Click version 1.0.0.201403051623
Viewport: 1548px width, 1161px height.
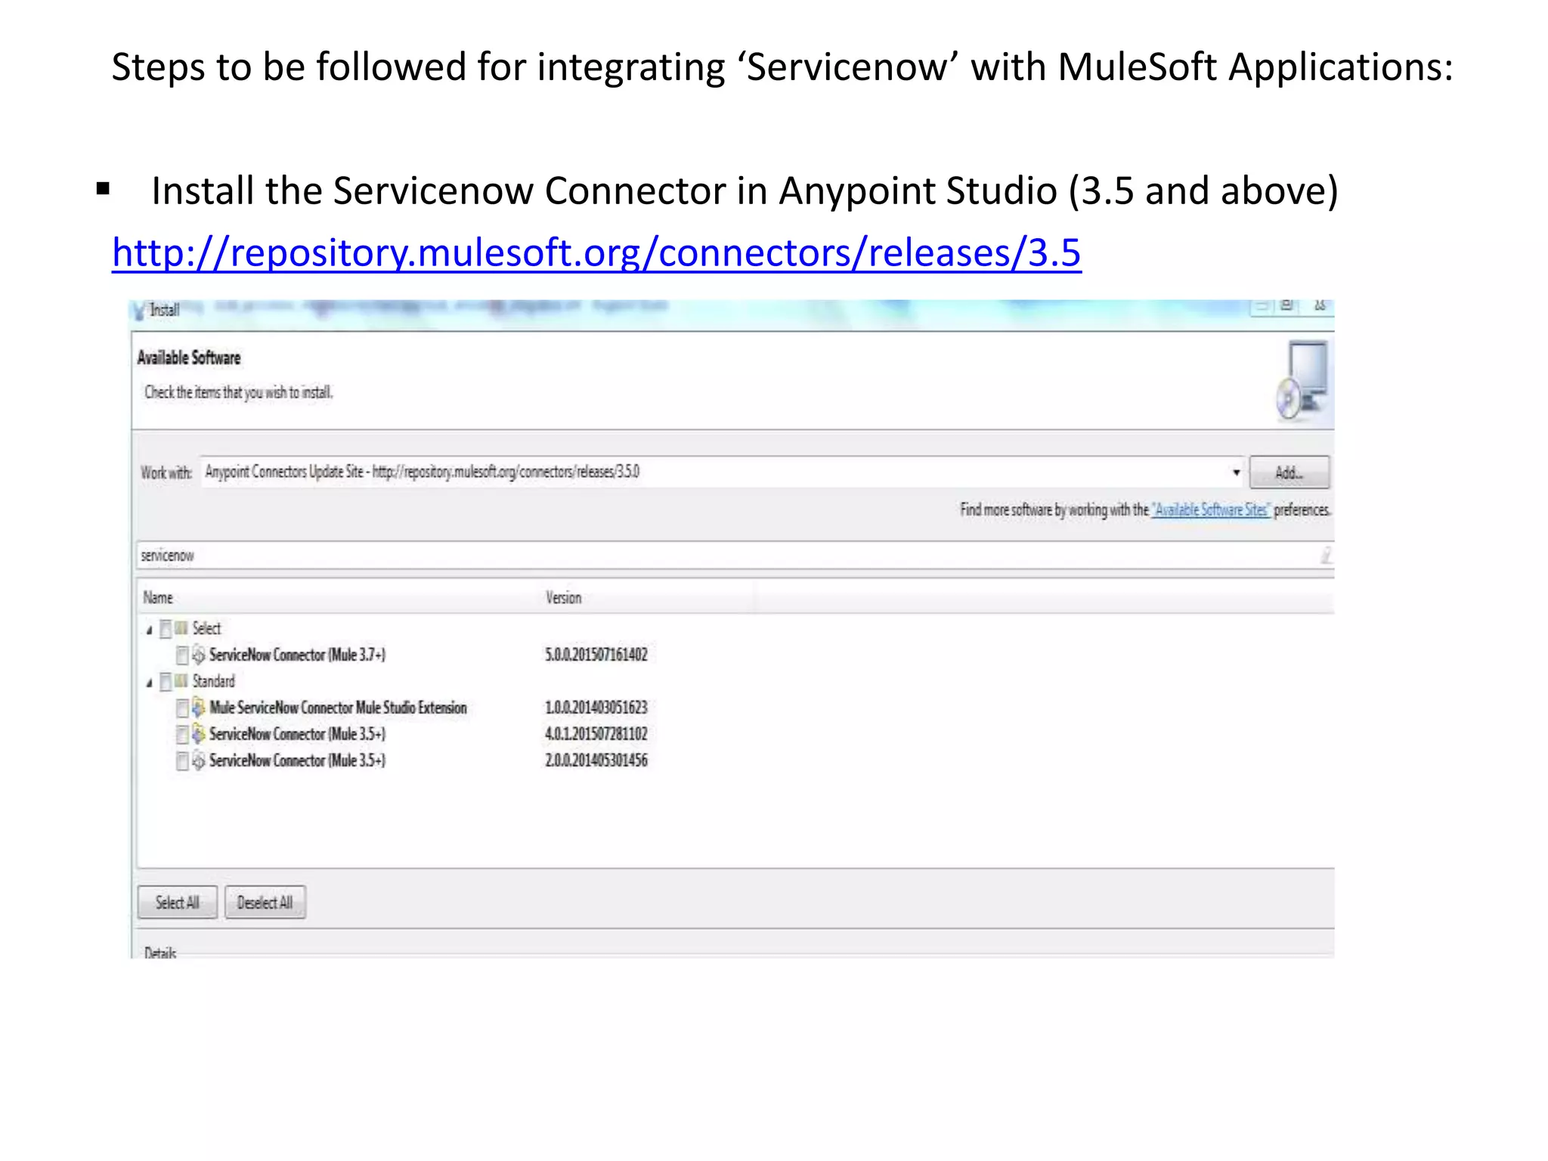click(x=596, y=707)
